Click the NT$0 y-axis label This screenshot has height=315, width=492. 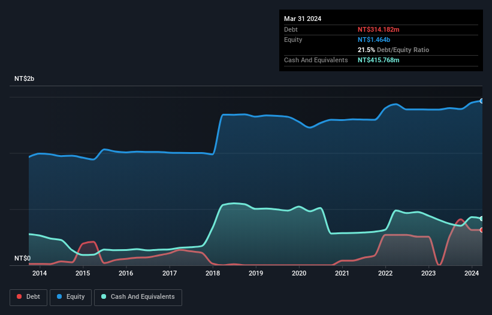coord(23,258)
